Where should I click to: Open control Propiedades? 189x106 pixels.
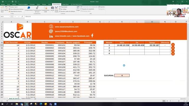click(x=63, y=7)
